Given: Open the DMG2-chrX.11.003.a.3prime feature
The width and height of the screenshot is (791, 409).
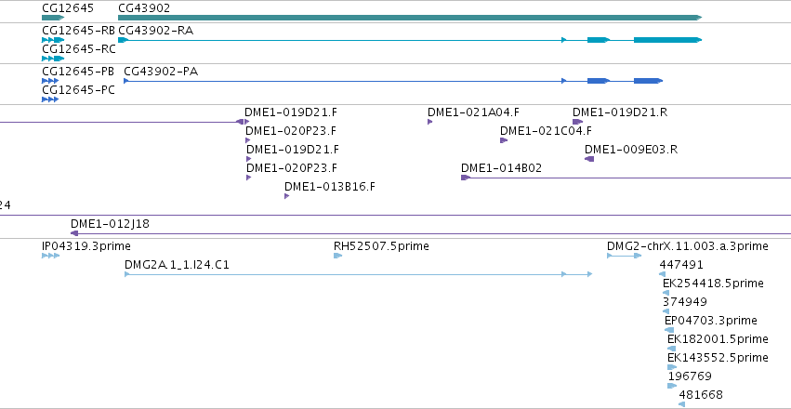Looking at the screenshot, I should point(624,256).
